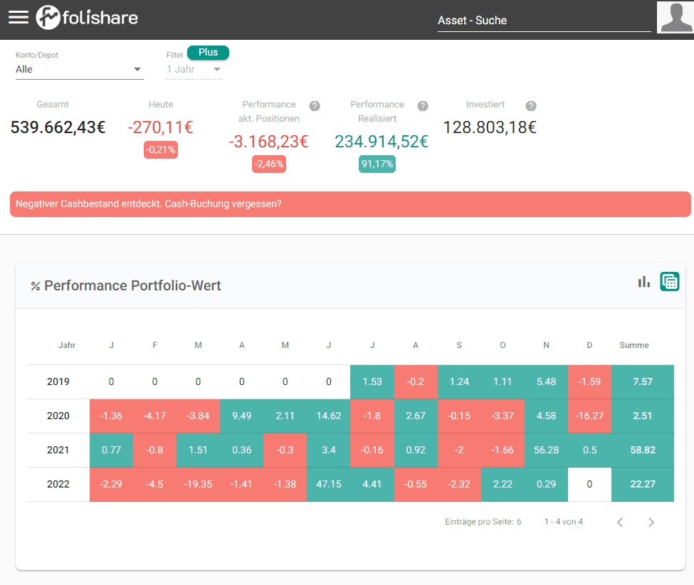Click the cell 3.4 in 2021
The image size is (694, 585).
[328, 450]
